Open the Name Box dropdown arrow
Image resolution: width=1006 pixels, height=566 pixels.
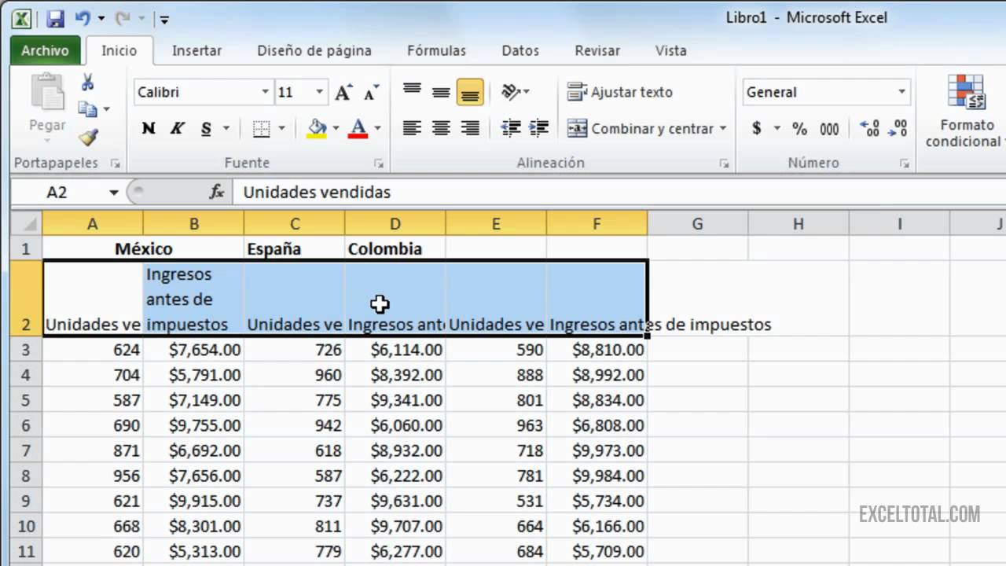pos(114,193)
